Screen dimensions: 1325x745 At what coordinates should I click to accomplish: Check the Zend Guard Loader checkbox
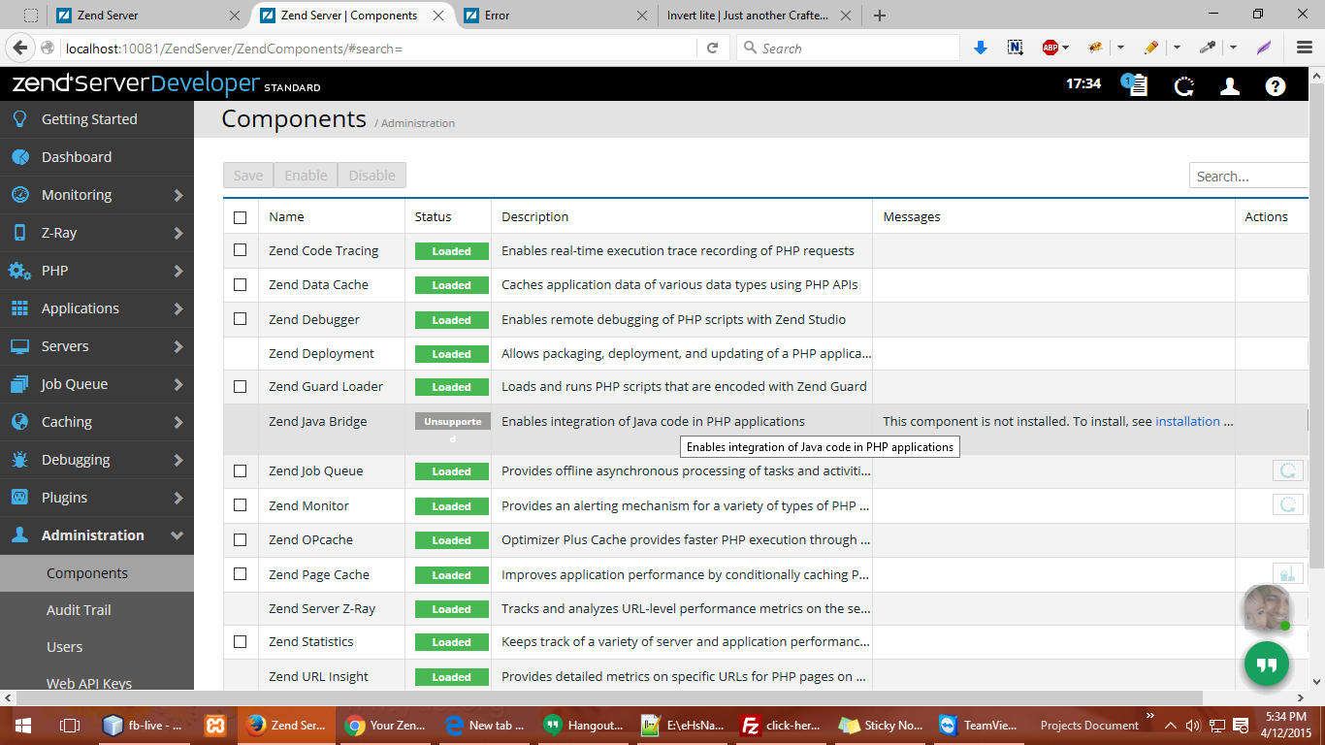pos(241,386)
